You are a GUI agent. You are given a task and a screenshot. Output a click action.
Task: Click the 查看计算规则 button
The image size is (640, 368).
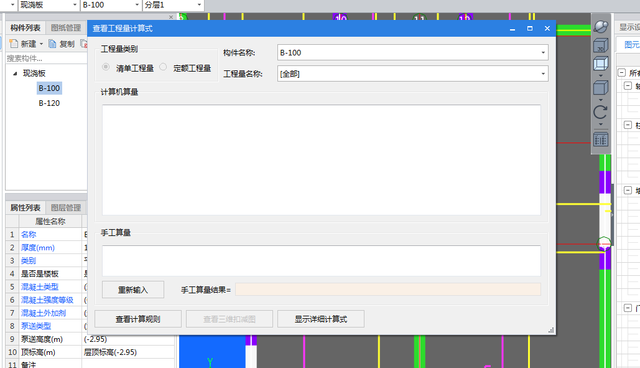point(138,319)
